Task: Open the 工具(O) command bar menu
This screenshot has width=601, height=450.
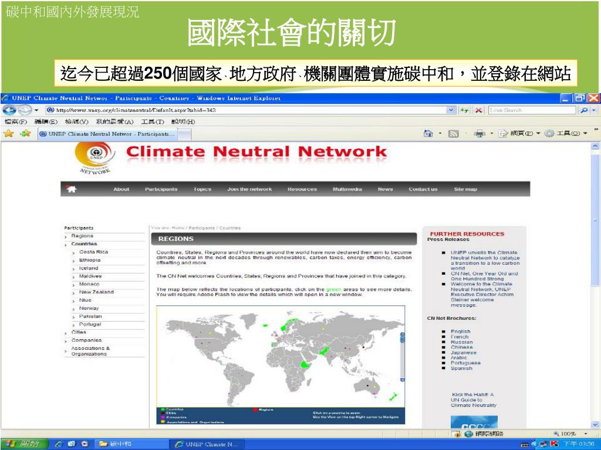Action: pyautogui.click(x=566, y=134)
